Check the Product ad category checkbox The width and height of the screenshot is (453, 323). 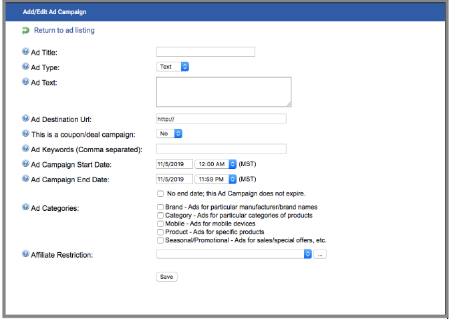coord(160,232)
